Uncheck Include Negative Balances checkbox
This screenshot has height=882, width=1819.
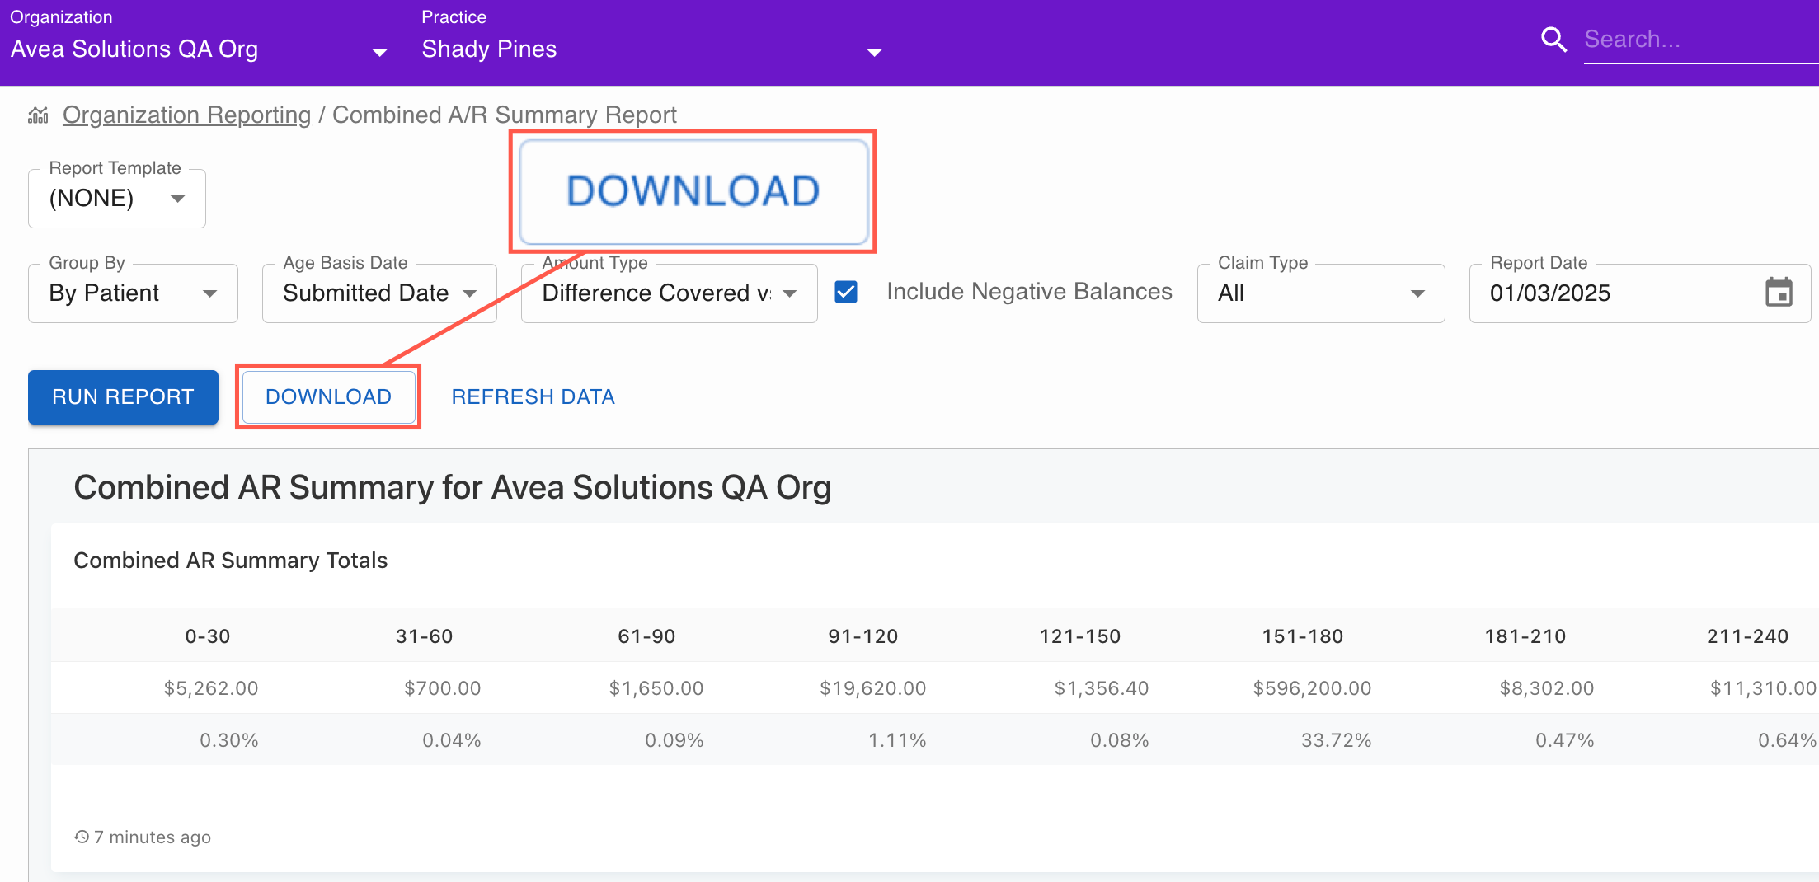point(846,292)
